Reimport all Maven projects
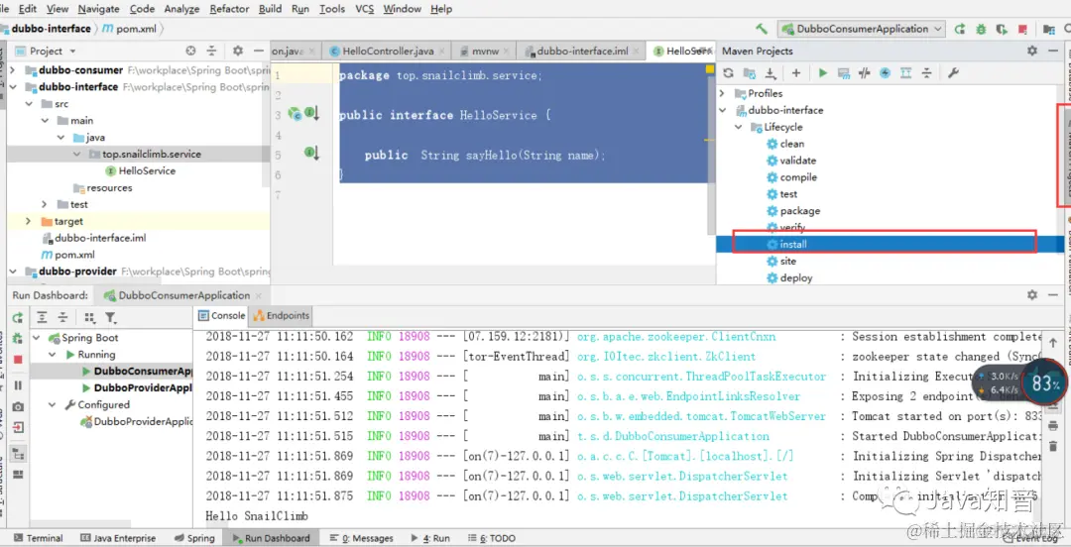 (728, 73)
